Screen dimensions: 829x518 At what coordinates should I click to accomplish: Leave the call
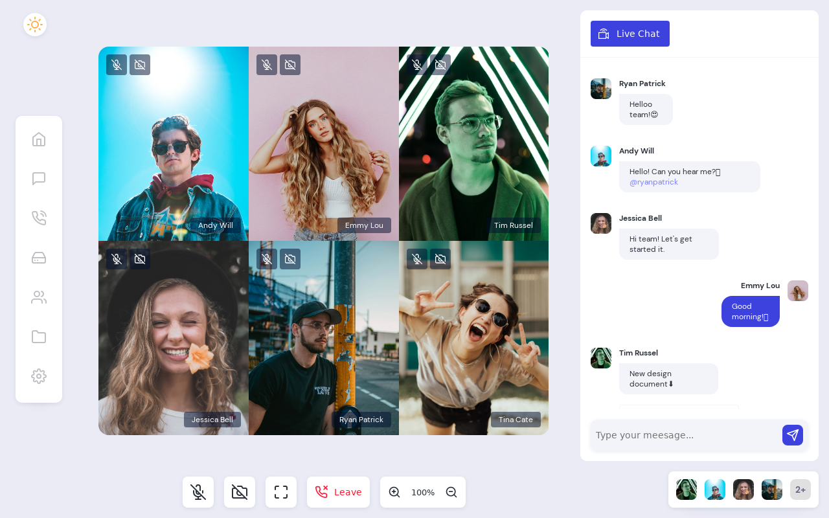pos(338,492)
